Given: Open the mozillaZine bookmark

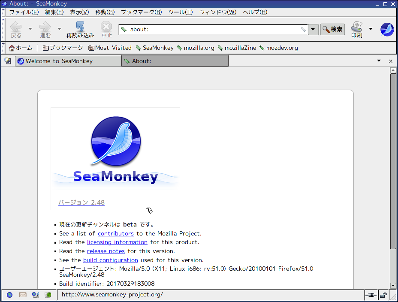Looking at the screenshot, I should [x=237, y=48].
